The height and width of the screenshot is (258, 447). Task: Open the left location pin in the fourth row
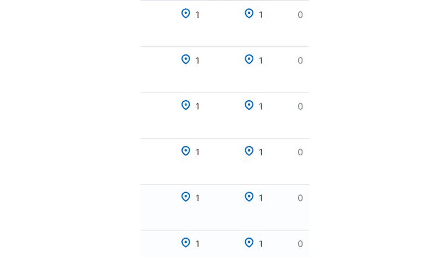(186, 151)
